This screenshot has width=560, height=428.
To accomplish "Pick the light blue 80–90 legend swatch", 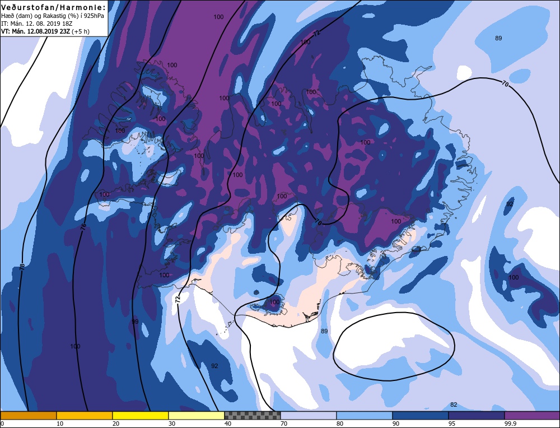I will pyautogui.click(x=365, y=415).
